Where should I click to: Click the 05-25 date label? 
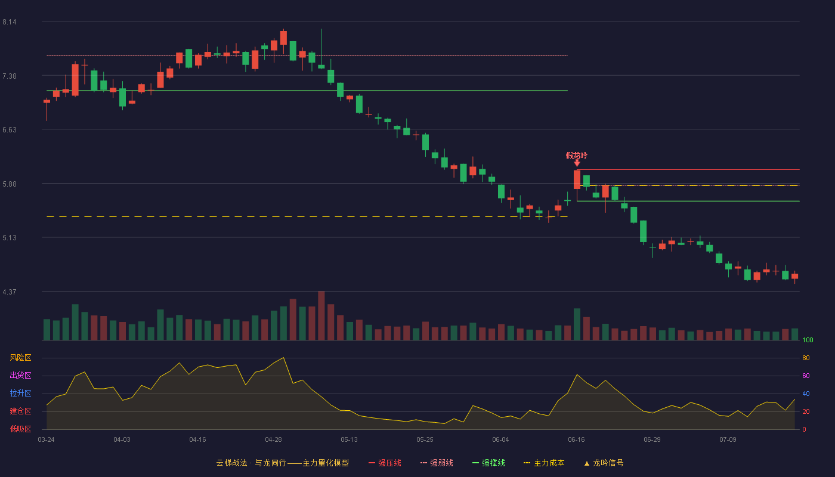click(x=425, y=439)
